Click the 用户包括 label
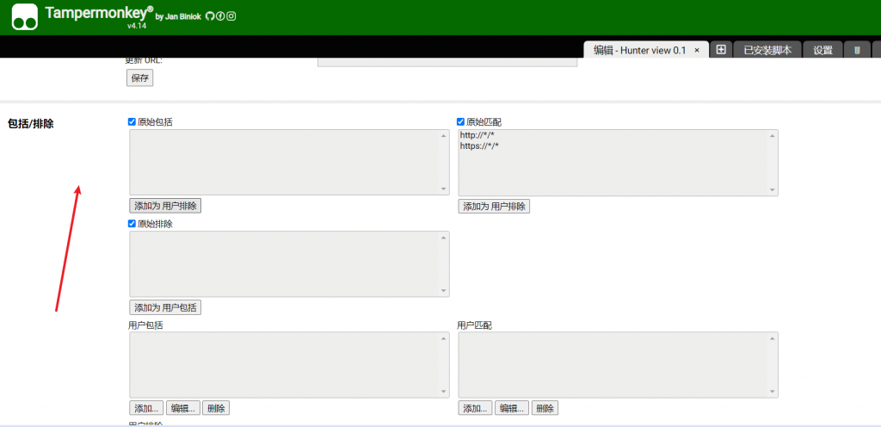This screenshot has height=427, width=881. tap(146, 325)
